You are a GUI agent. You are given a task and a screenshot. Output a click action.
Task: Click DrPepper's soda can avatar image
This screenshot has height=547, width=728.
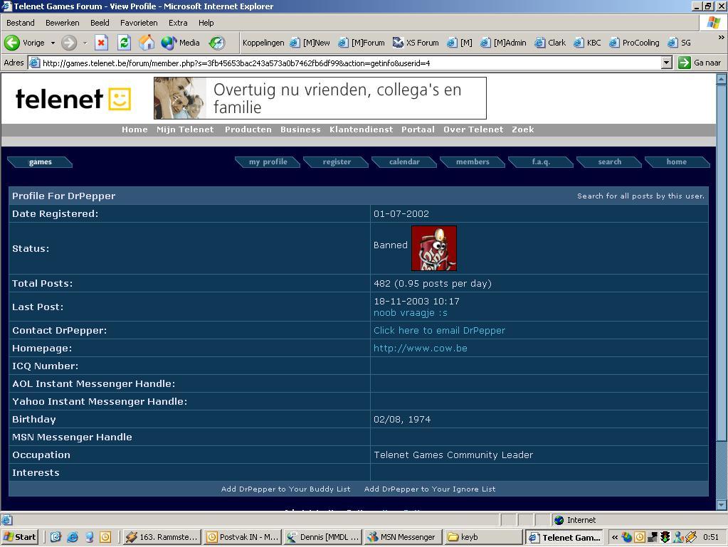(x=434, y=248)
